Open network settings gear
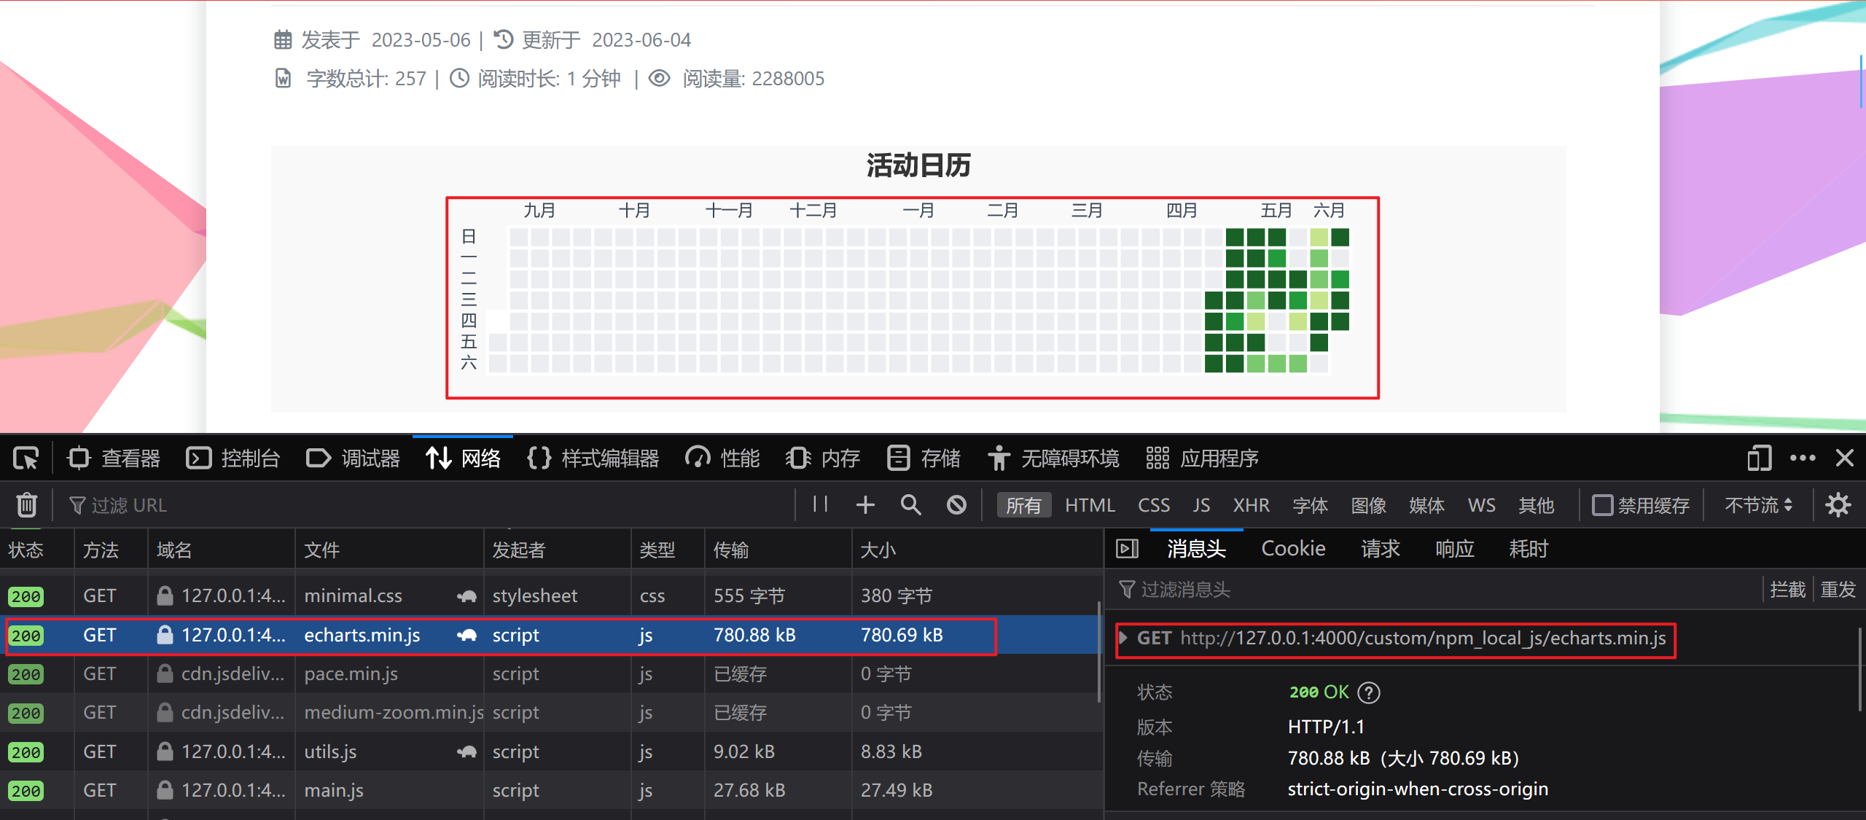 click(x=1838, y=504)
